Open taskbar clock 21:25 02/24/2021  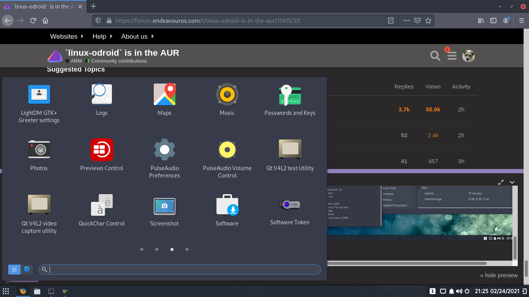tap(497, 291)
